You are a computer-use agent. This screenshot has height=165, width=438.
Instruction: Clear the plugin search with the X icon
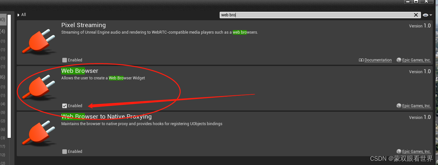coord(416,15)
